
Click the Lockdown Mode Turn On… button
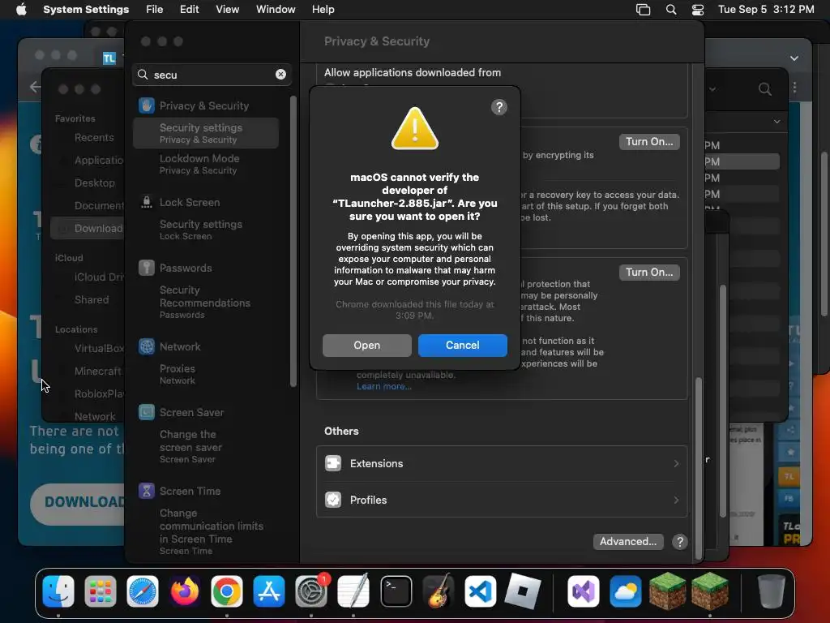tap(649, 273)
